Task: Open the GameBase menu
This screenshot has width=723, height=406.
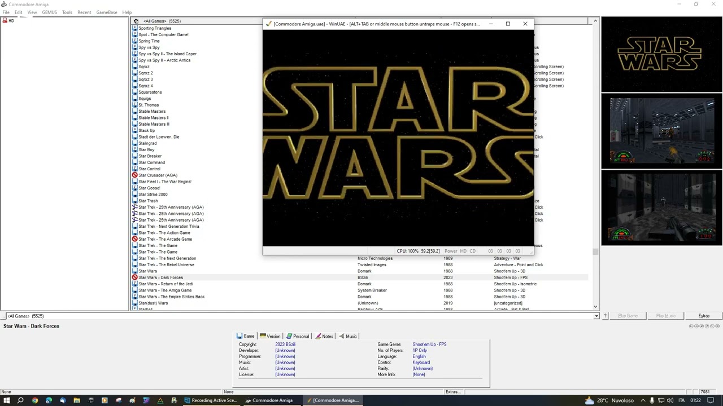Action: 107,12
